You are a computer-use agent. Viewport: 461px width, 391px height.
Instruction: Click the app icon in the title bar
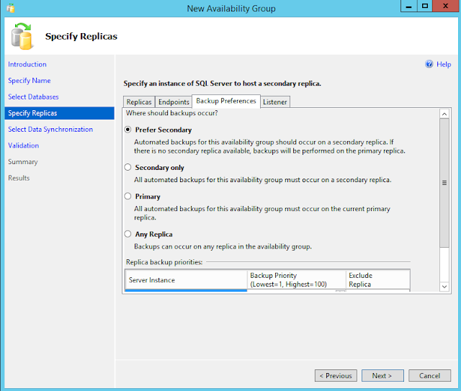[x=11, y=8]
